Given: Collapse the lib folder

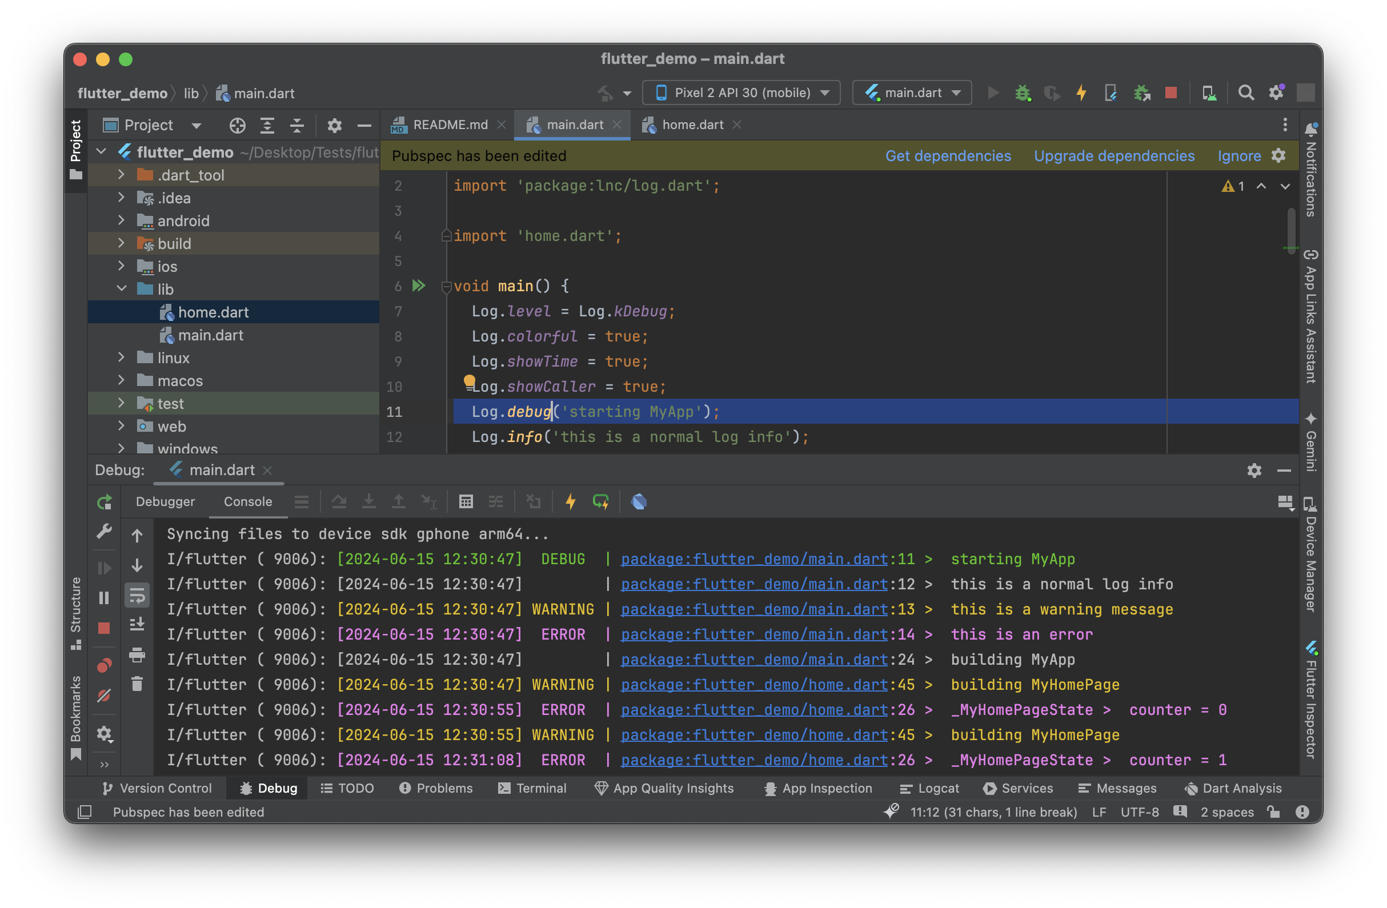Looking at the screenshot, I should pos(121,288).
